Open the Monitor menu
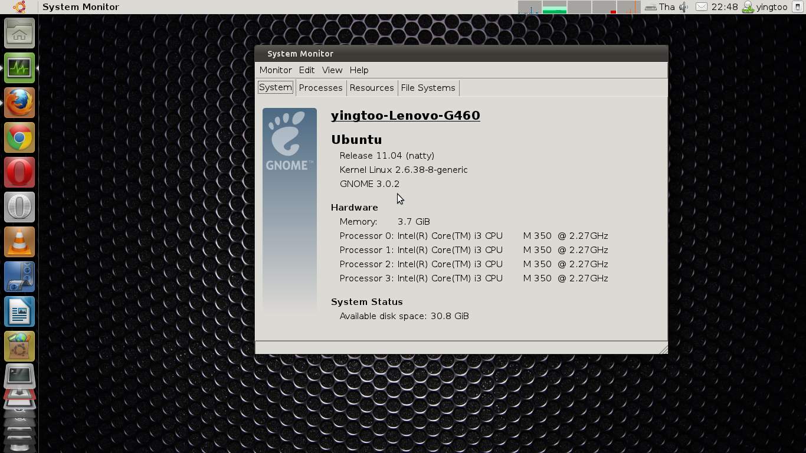This screenshot has width=806, height=453. pyautogui.click(x=276, y=70)
